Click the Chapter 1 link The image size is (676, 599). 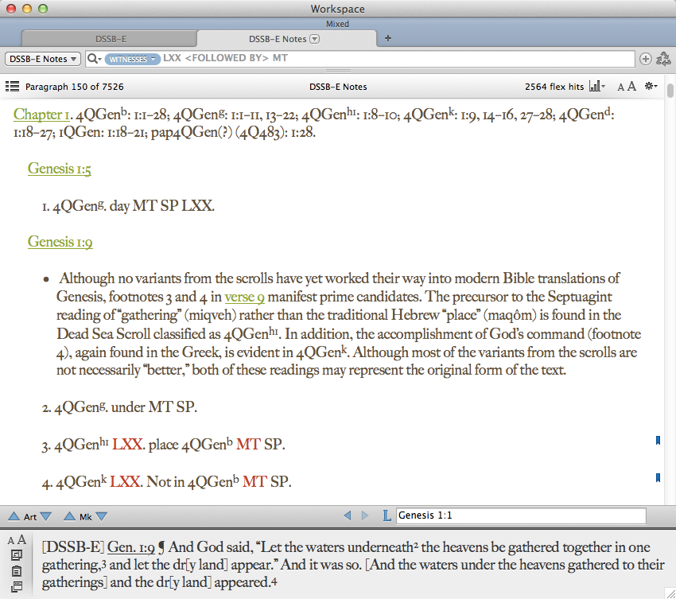click(42, 115)
